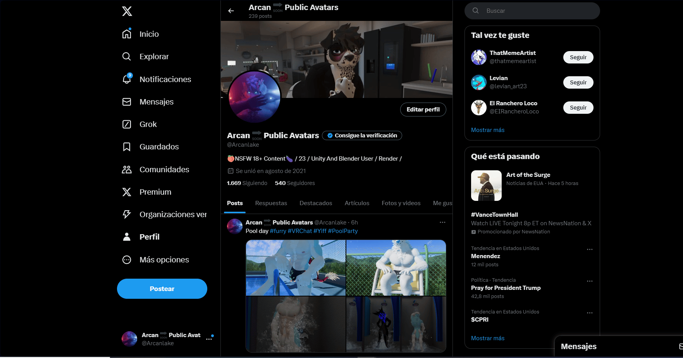Open Mensajes envelope icon in sidebar
The image size is (683, 358).
(127, 102)
